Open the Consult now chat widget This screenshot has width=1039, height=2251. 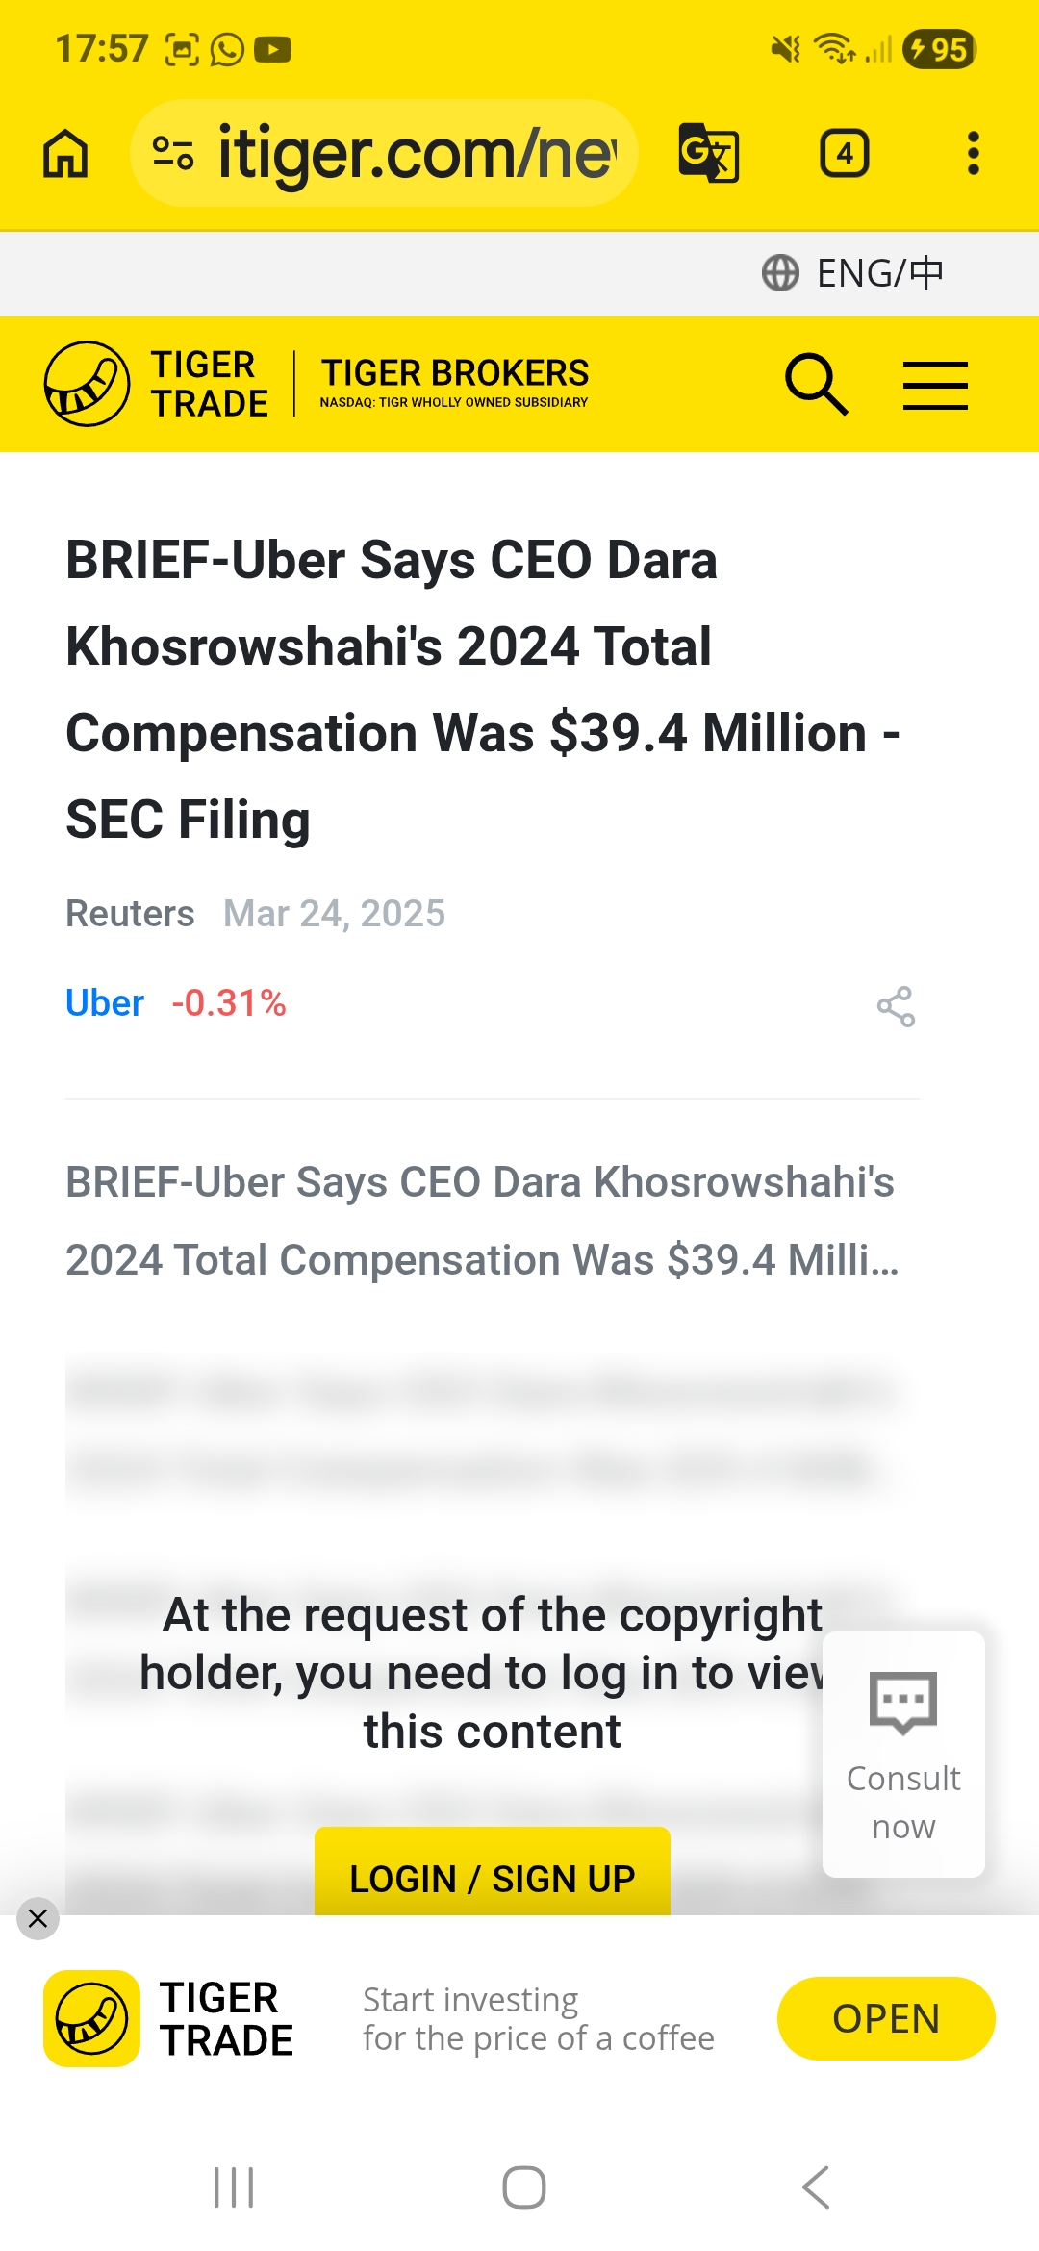pos(903,1754)
